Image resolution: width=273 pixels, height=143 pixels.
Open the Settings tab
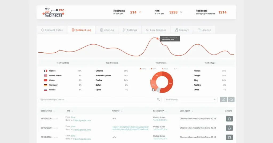coord(130,30)
